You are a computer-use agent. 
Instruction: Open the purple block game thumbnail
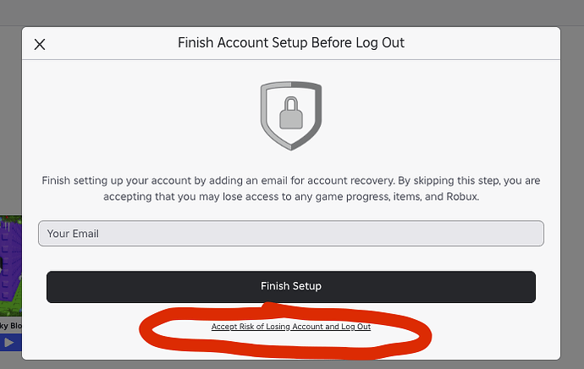[10, 262]
